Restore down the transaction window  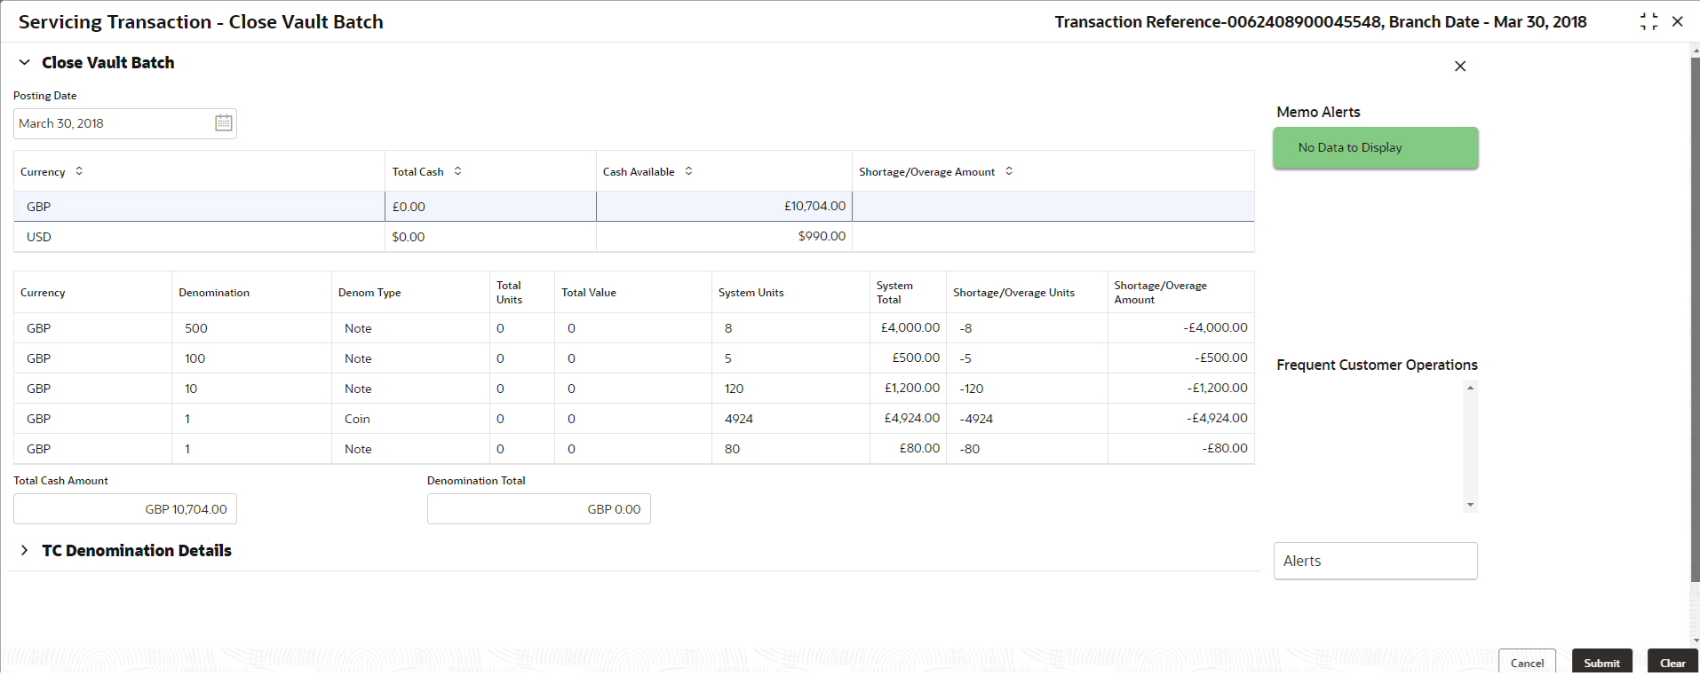coord(1648,22)
